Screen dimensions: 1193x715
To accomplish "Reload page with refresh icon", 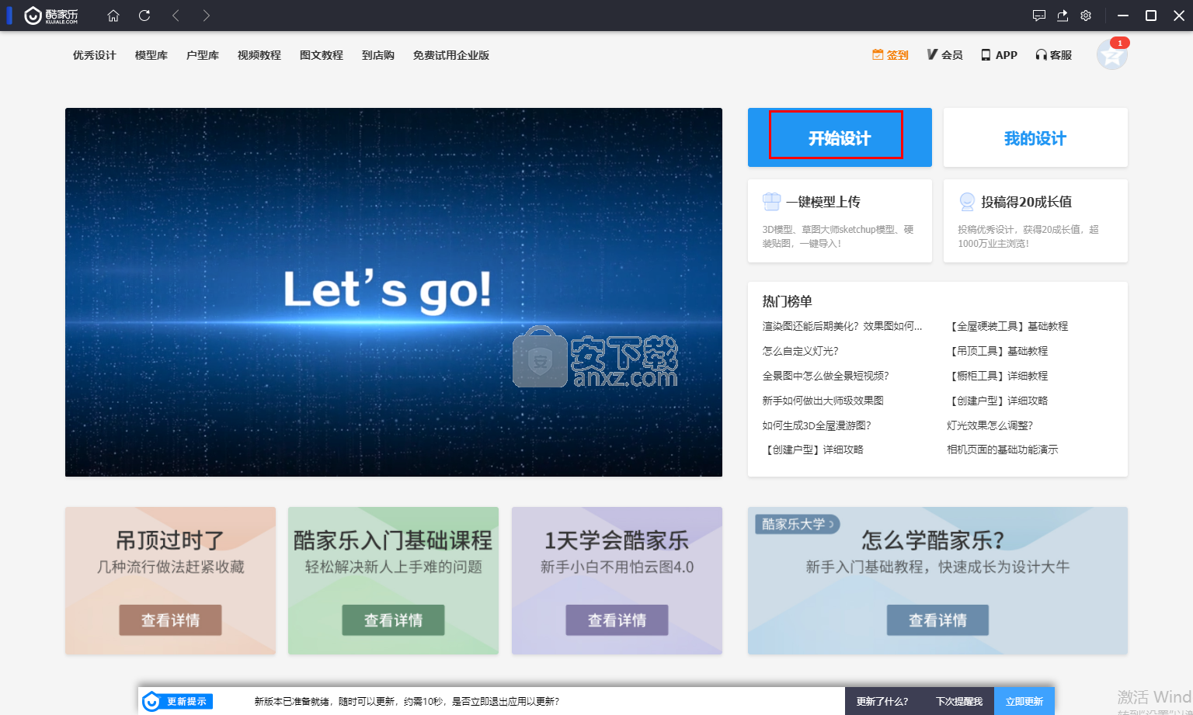I will 144,16.
